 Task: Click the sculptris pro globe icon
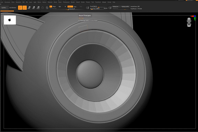tap(47, 8)
